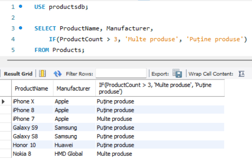Select the iPhone 8 cell
Screen dimensions: 252x162
pyautogui.click(x=32, y=110)
